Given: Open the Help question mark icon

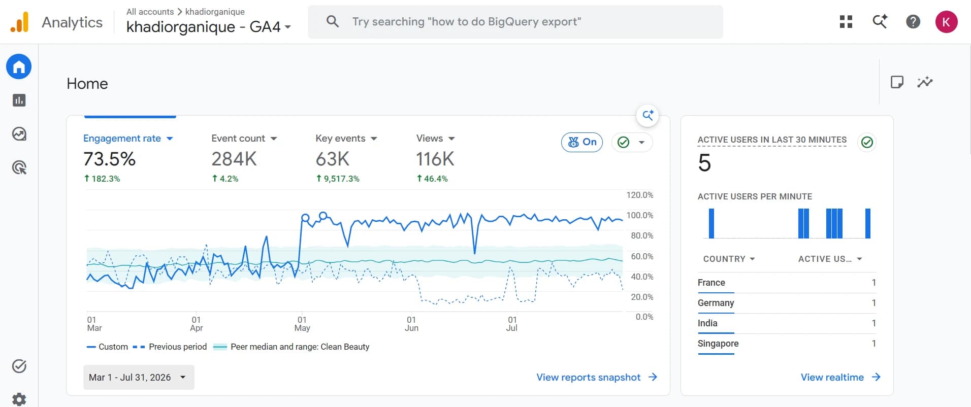Looking at the screenshot, I should 913,22.
